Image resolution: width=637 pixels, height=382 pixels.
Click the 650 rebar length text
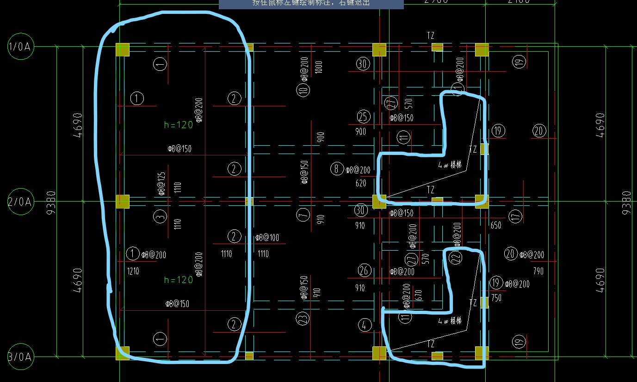tap(496, 225)
